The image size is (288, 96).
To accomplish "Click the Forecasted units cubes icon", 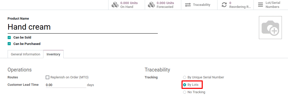I will coord(151,5).
